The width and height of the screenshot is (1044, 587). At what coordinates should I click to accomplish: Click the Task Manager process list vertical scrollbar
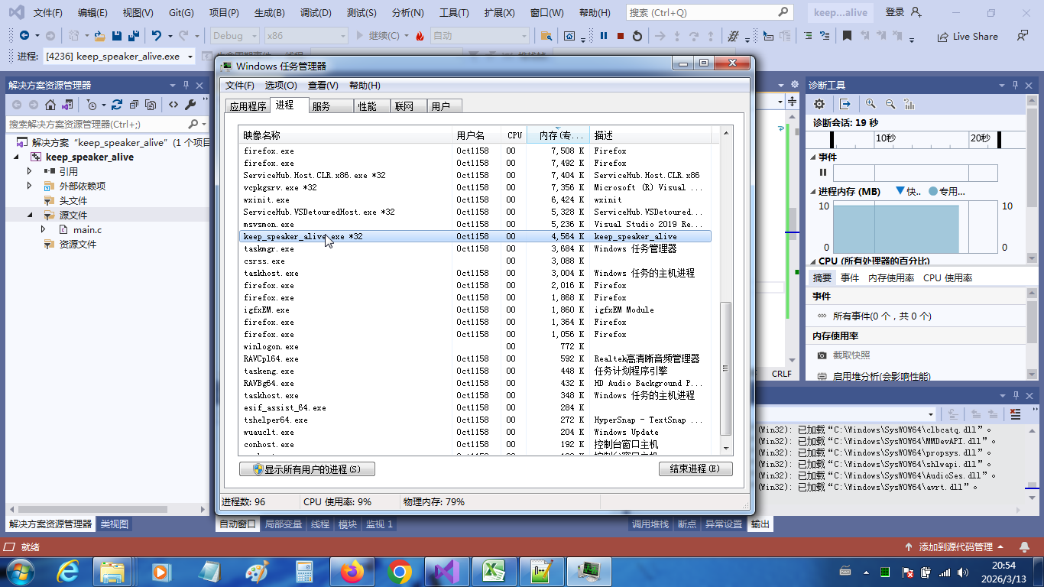pyautogui.click(x=726, y=367)
